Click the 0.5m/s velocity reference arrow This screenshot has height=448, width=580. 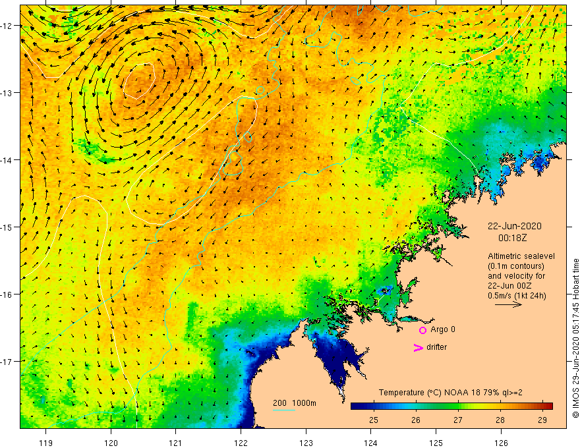(508, 304)
